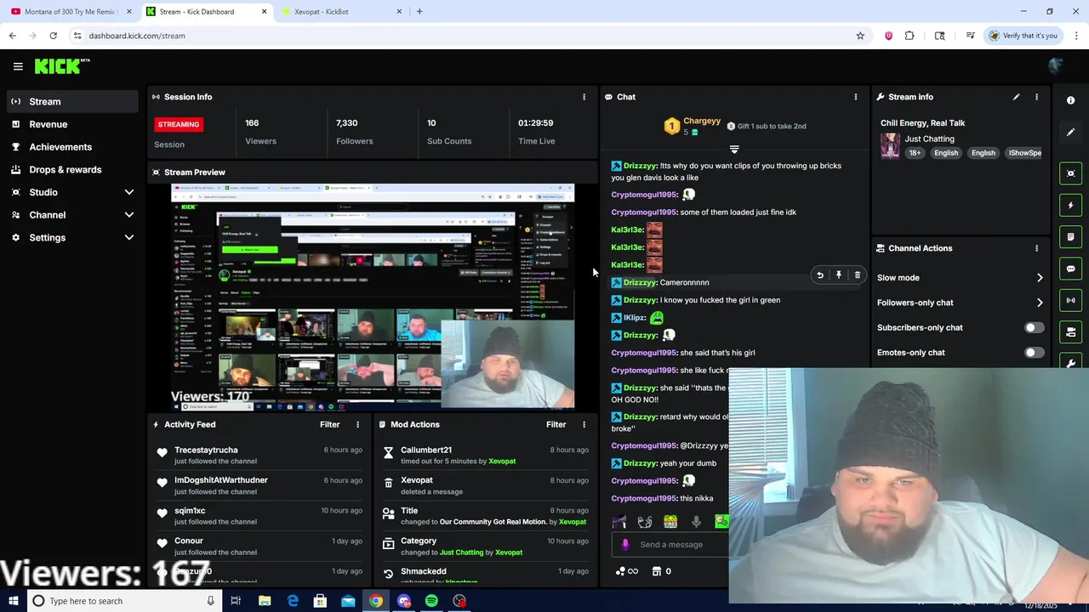Click the wrench sidebar icon

coord(1071,363)
